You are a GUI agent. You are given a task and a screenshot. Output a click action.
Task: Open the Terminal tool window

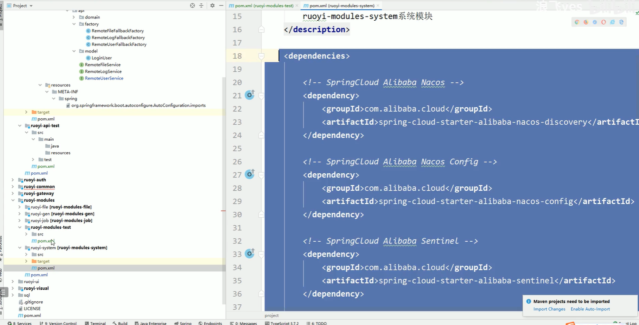click(95, 323)
